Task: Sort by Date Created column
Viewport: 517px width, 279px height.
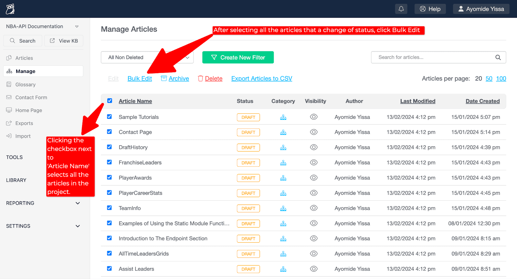Action: click(483, 101)
